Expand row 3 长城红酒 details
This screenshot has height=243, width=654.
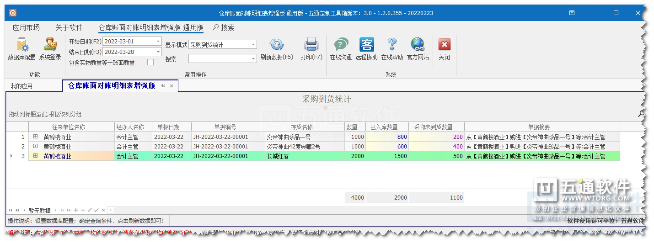pyautogui.click(x=35, y=156)
